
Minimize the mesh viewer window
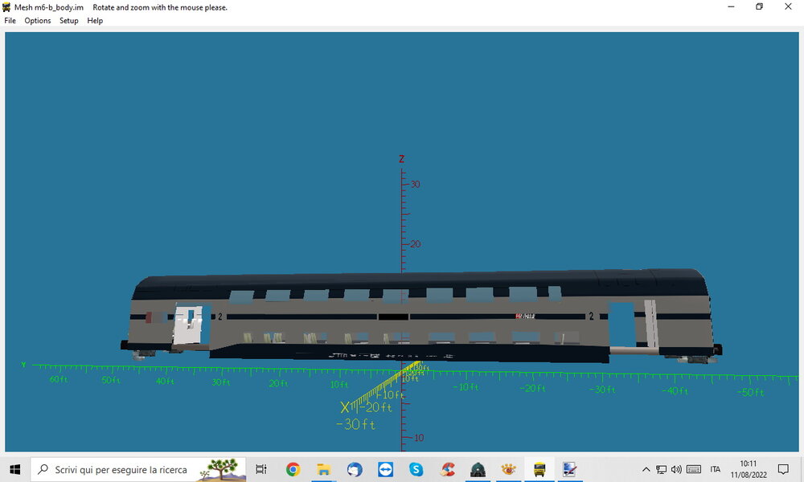[731, 6]
